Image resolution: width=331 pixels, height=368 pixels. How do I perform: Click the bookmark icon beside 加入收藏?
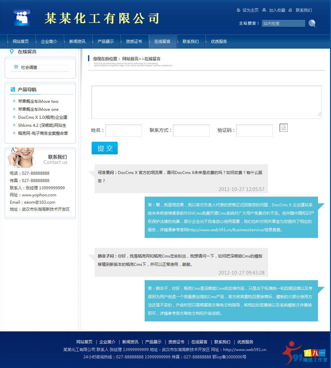tap(264, 10)
